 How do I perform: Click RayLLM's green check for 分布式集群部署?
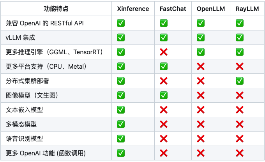pyautogui.click(x=240, y=81)
